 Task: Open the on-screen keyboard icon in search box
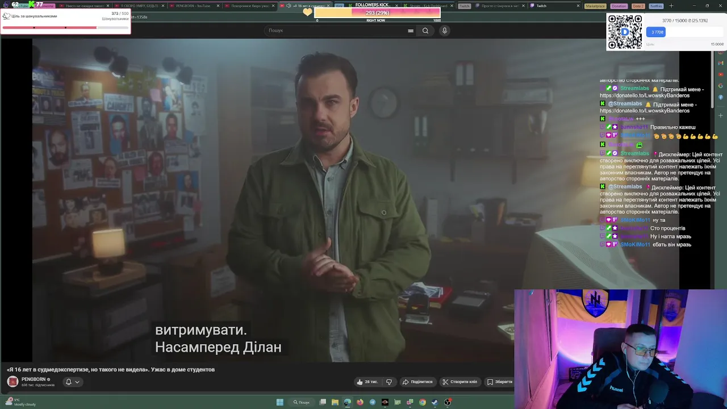point(411,31)
